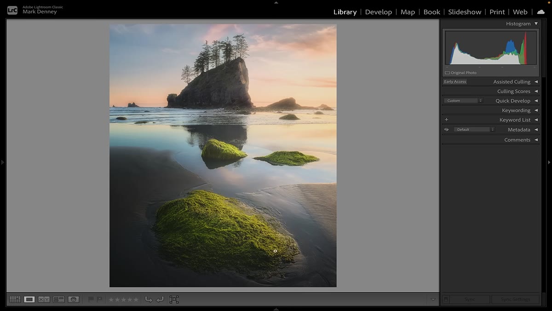Open Compare view (X|Y) button

[44, 299]
